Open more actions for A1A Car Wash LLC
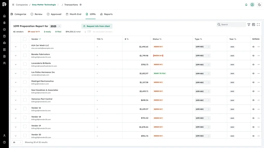This screenshot has width=264, height=148. click(x=259, y=47)
